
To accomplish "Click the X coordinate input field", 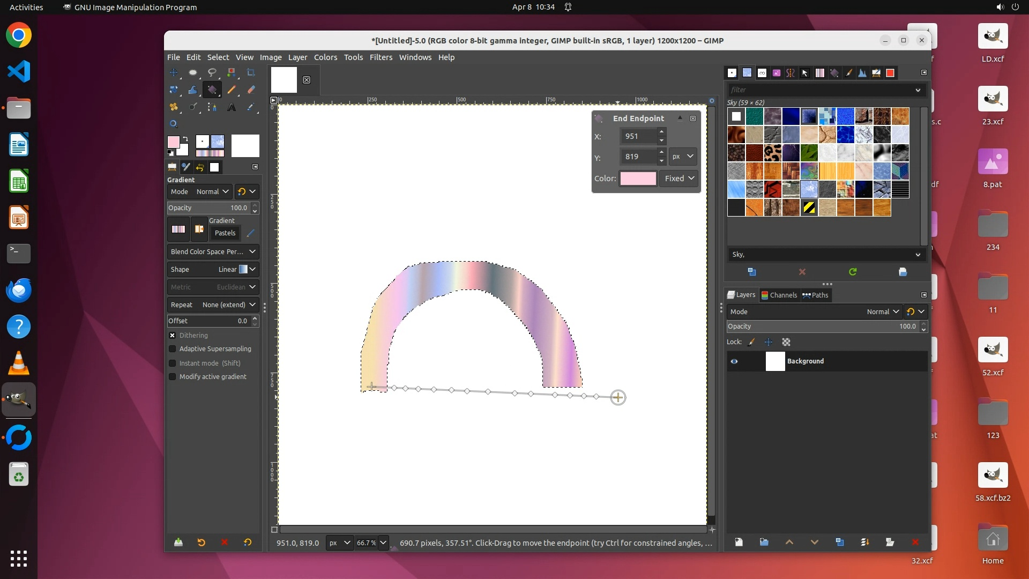I will tap(638, 136).
